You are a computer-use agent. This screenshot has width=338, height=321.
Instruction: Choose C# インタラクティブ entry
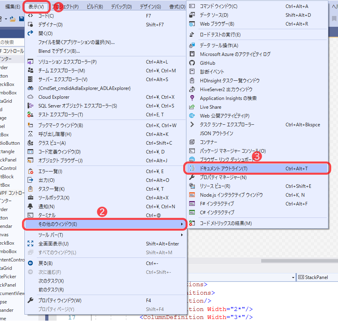[x=257, y=212]
